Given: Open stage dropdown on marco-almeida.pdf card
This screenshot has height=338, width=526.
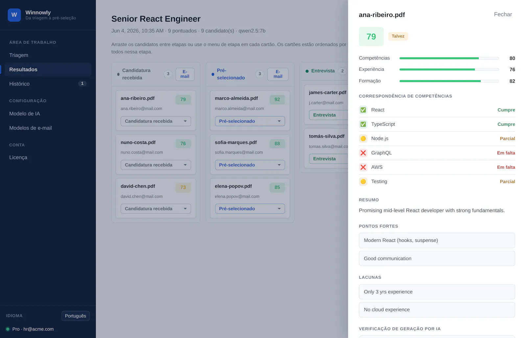Looking at the screenshot, I should coord(250,121).
